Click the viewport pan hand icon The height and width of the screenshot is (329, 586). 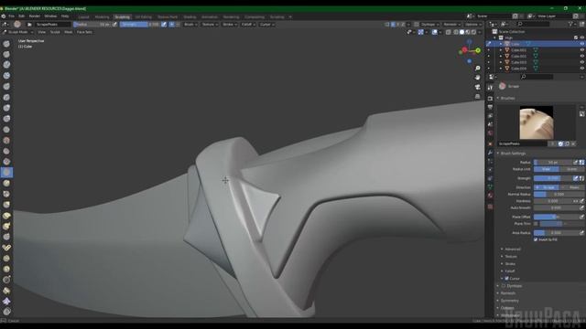478,78
